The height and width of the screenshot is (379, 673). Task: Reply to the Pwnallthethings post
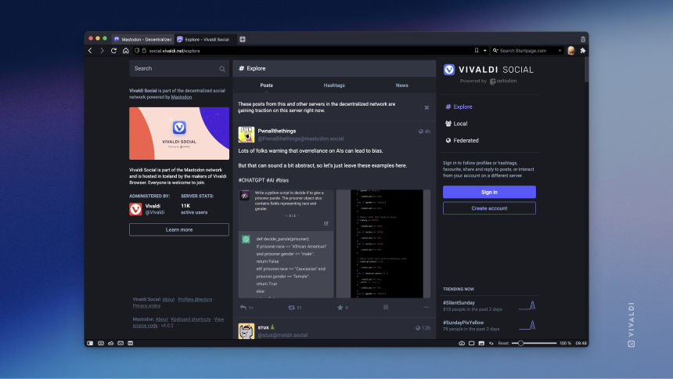tap(243, 307)
